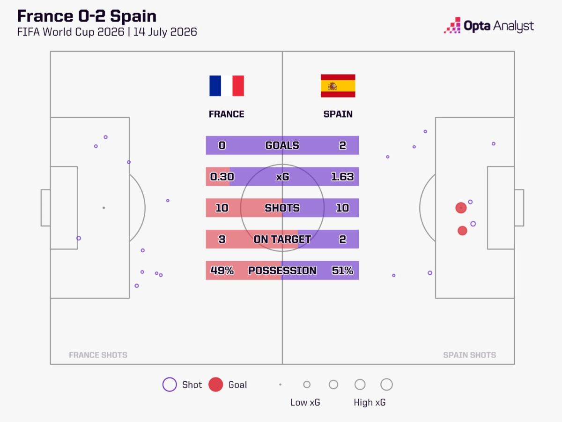Select the larger red goal marker
The image size is (562, 422).
tap(461, 208)
